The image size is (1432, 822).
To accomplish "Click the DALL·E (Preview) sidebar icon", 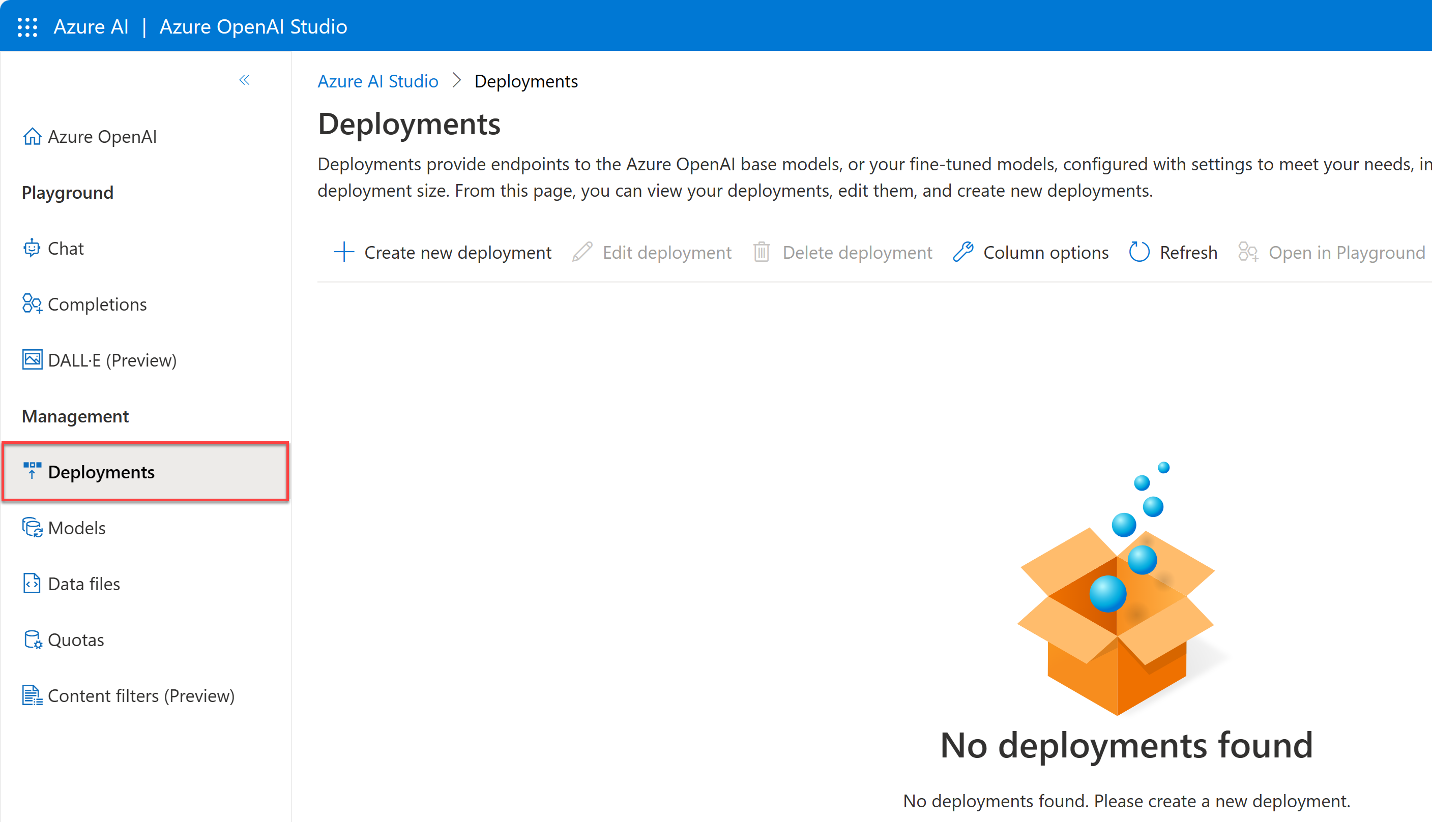I will coord(32,359).
